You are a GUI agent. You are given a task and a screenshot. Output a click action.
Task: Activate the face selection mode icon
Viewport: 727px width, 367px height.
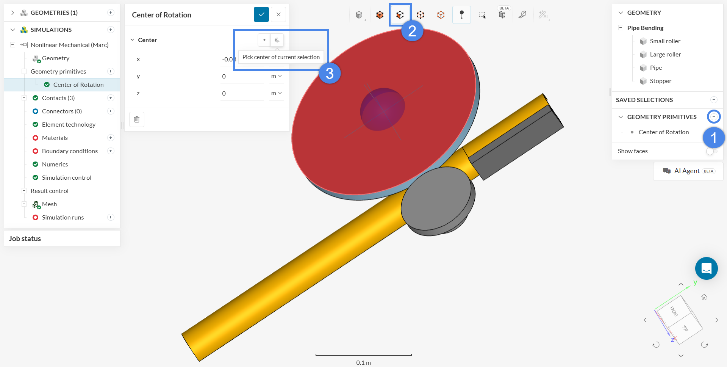[400, 15]
